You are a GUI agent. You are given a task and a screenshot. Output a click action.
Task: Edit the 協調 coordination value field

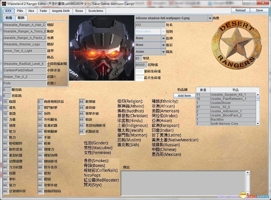click(x=6, y=102)
